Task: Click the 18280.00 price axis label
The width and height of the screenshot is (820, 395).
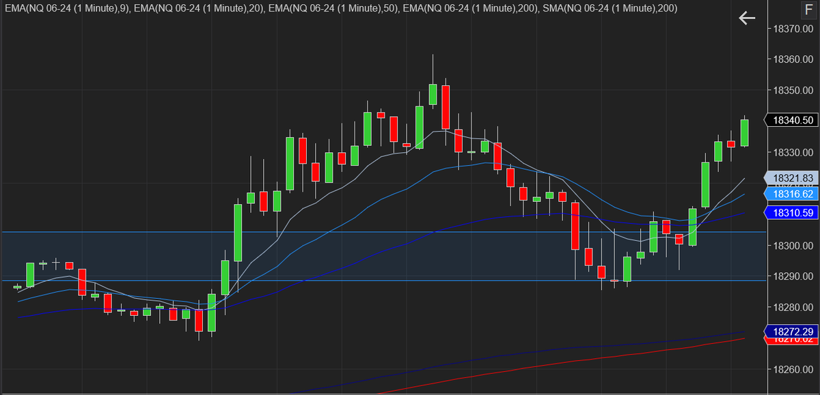Action: coord(793,308)
